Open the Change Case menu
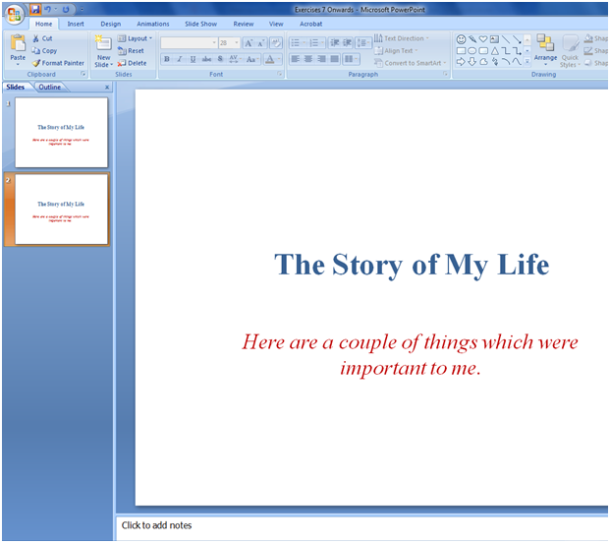Viewport: 610px width, 543px height. coord(251,59)
